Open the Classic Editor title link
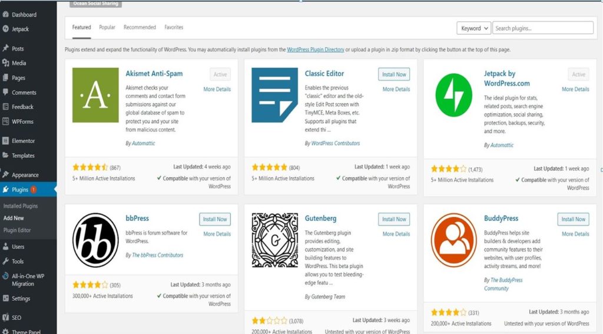Screen dimensions: 603x334 click(324, 73)
